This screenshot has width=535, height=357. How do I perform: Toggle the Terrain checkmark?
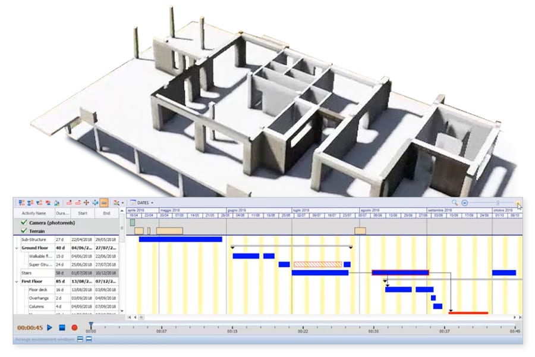[x=24, y=231]
